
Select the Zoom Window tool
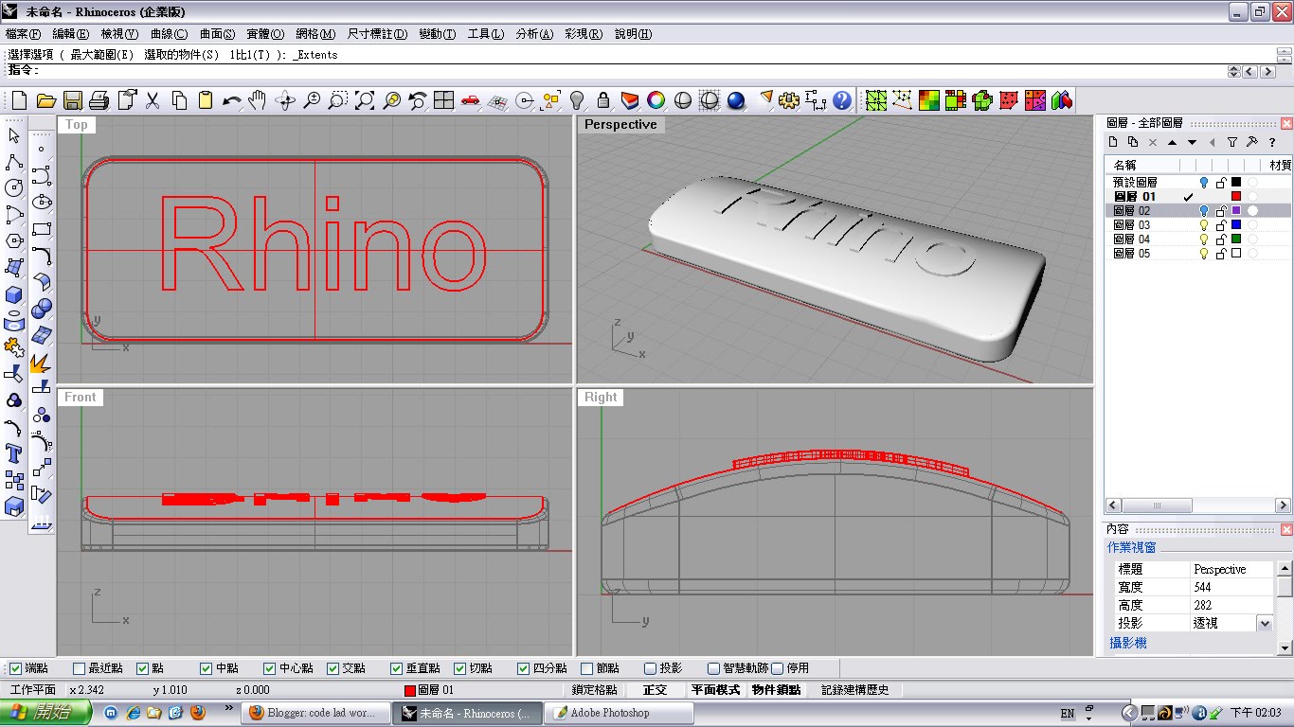click(338, 100)
